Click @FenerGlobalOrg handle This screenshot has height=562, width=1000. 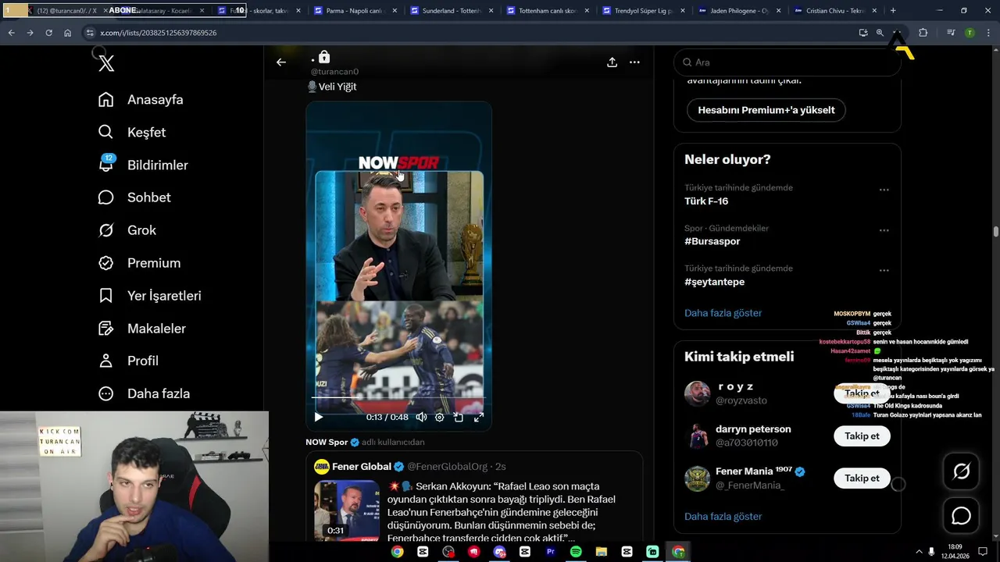click(x=447, y=467)
